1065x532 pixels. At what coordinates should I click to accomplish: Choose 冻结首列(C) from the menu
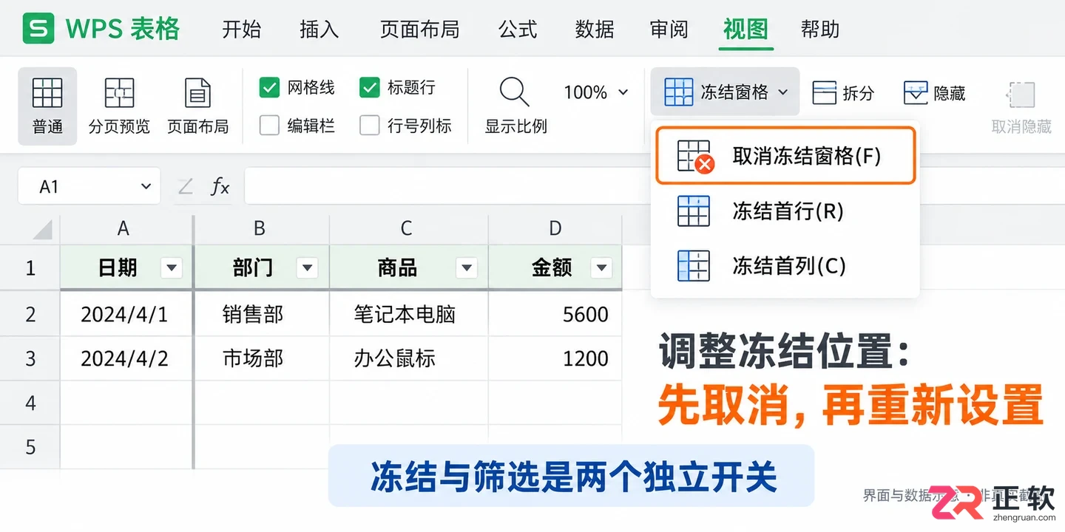pos(785,266)
